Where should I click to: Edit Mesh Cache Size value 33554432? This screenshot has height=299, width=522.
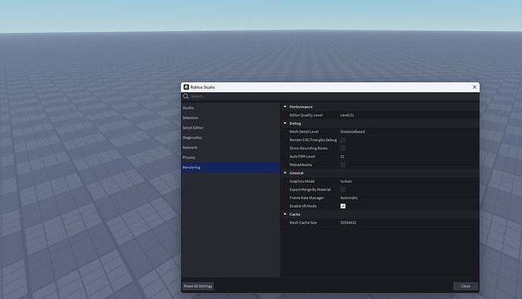pyautogui.click(x=409, y=223)
